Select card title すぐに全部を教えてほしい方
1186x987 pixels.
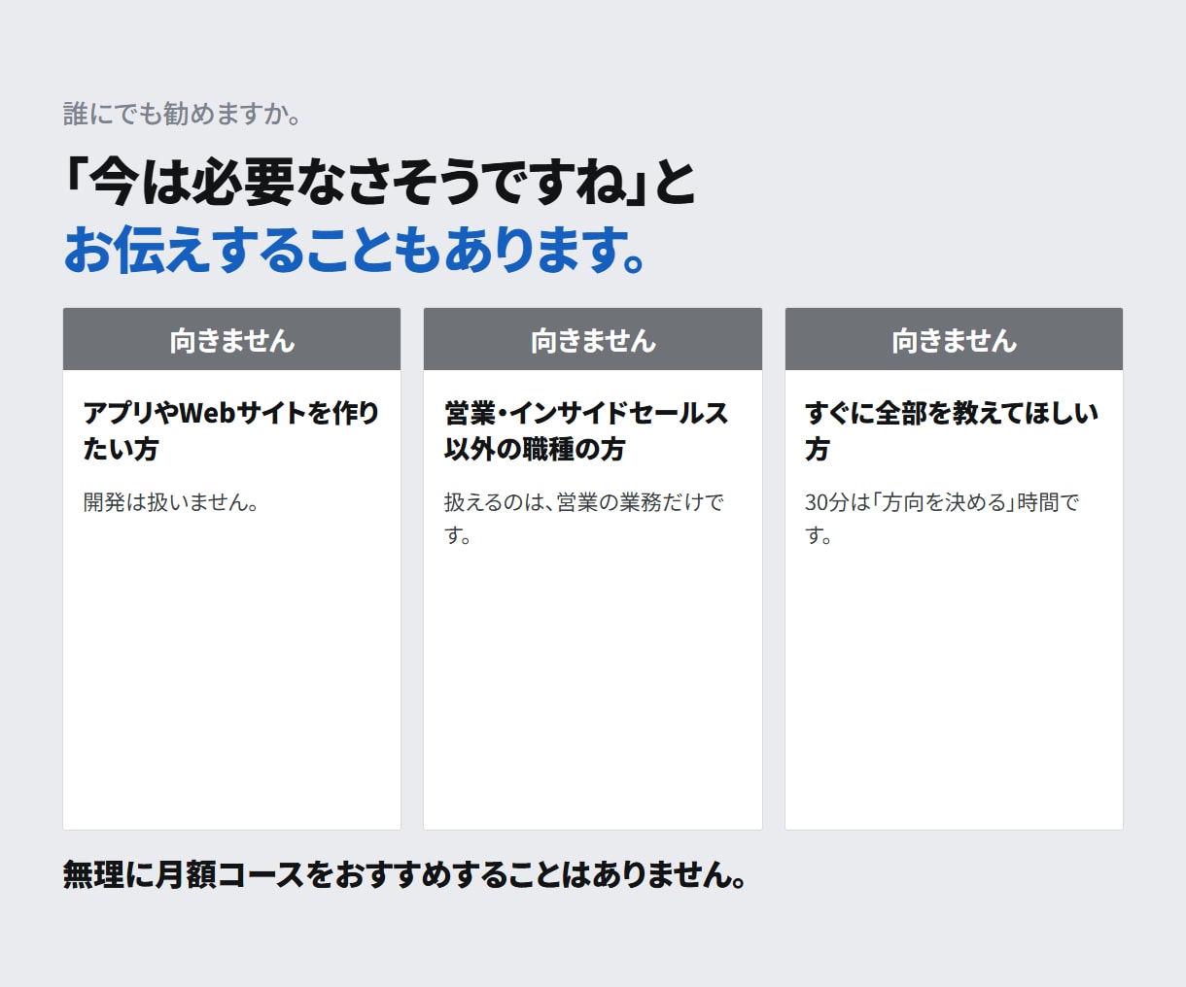pyautogui.click(x=952, y=430)
